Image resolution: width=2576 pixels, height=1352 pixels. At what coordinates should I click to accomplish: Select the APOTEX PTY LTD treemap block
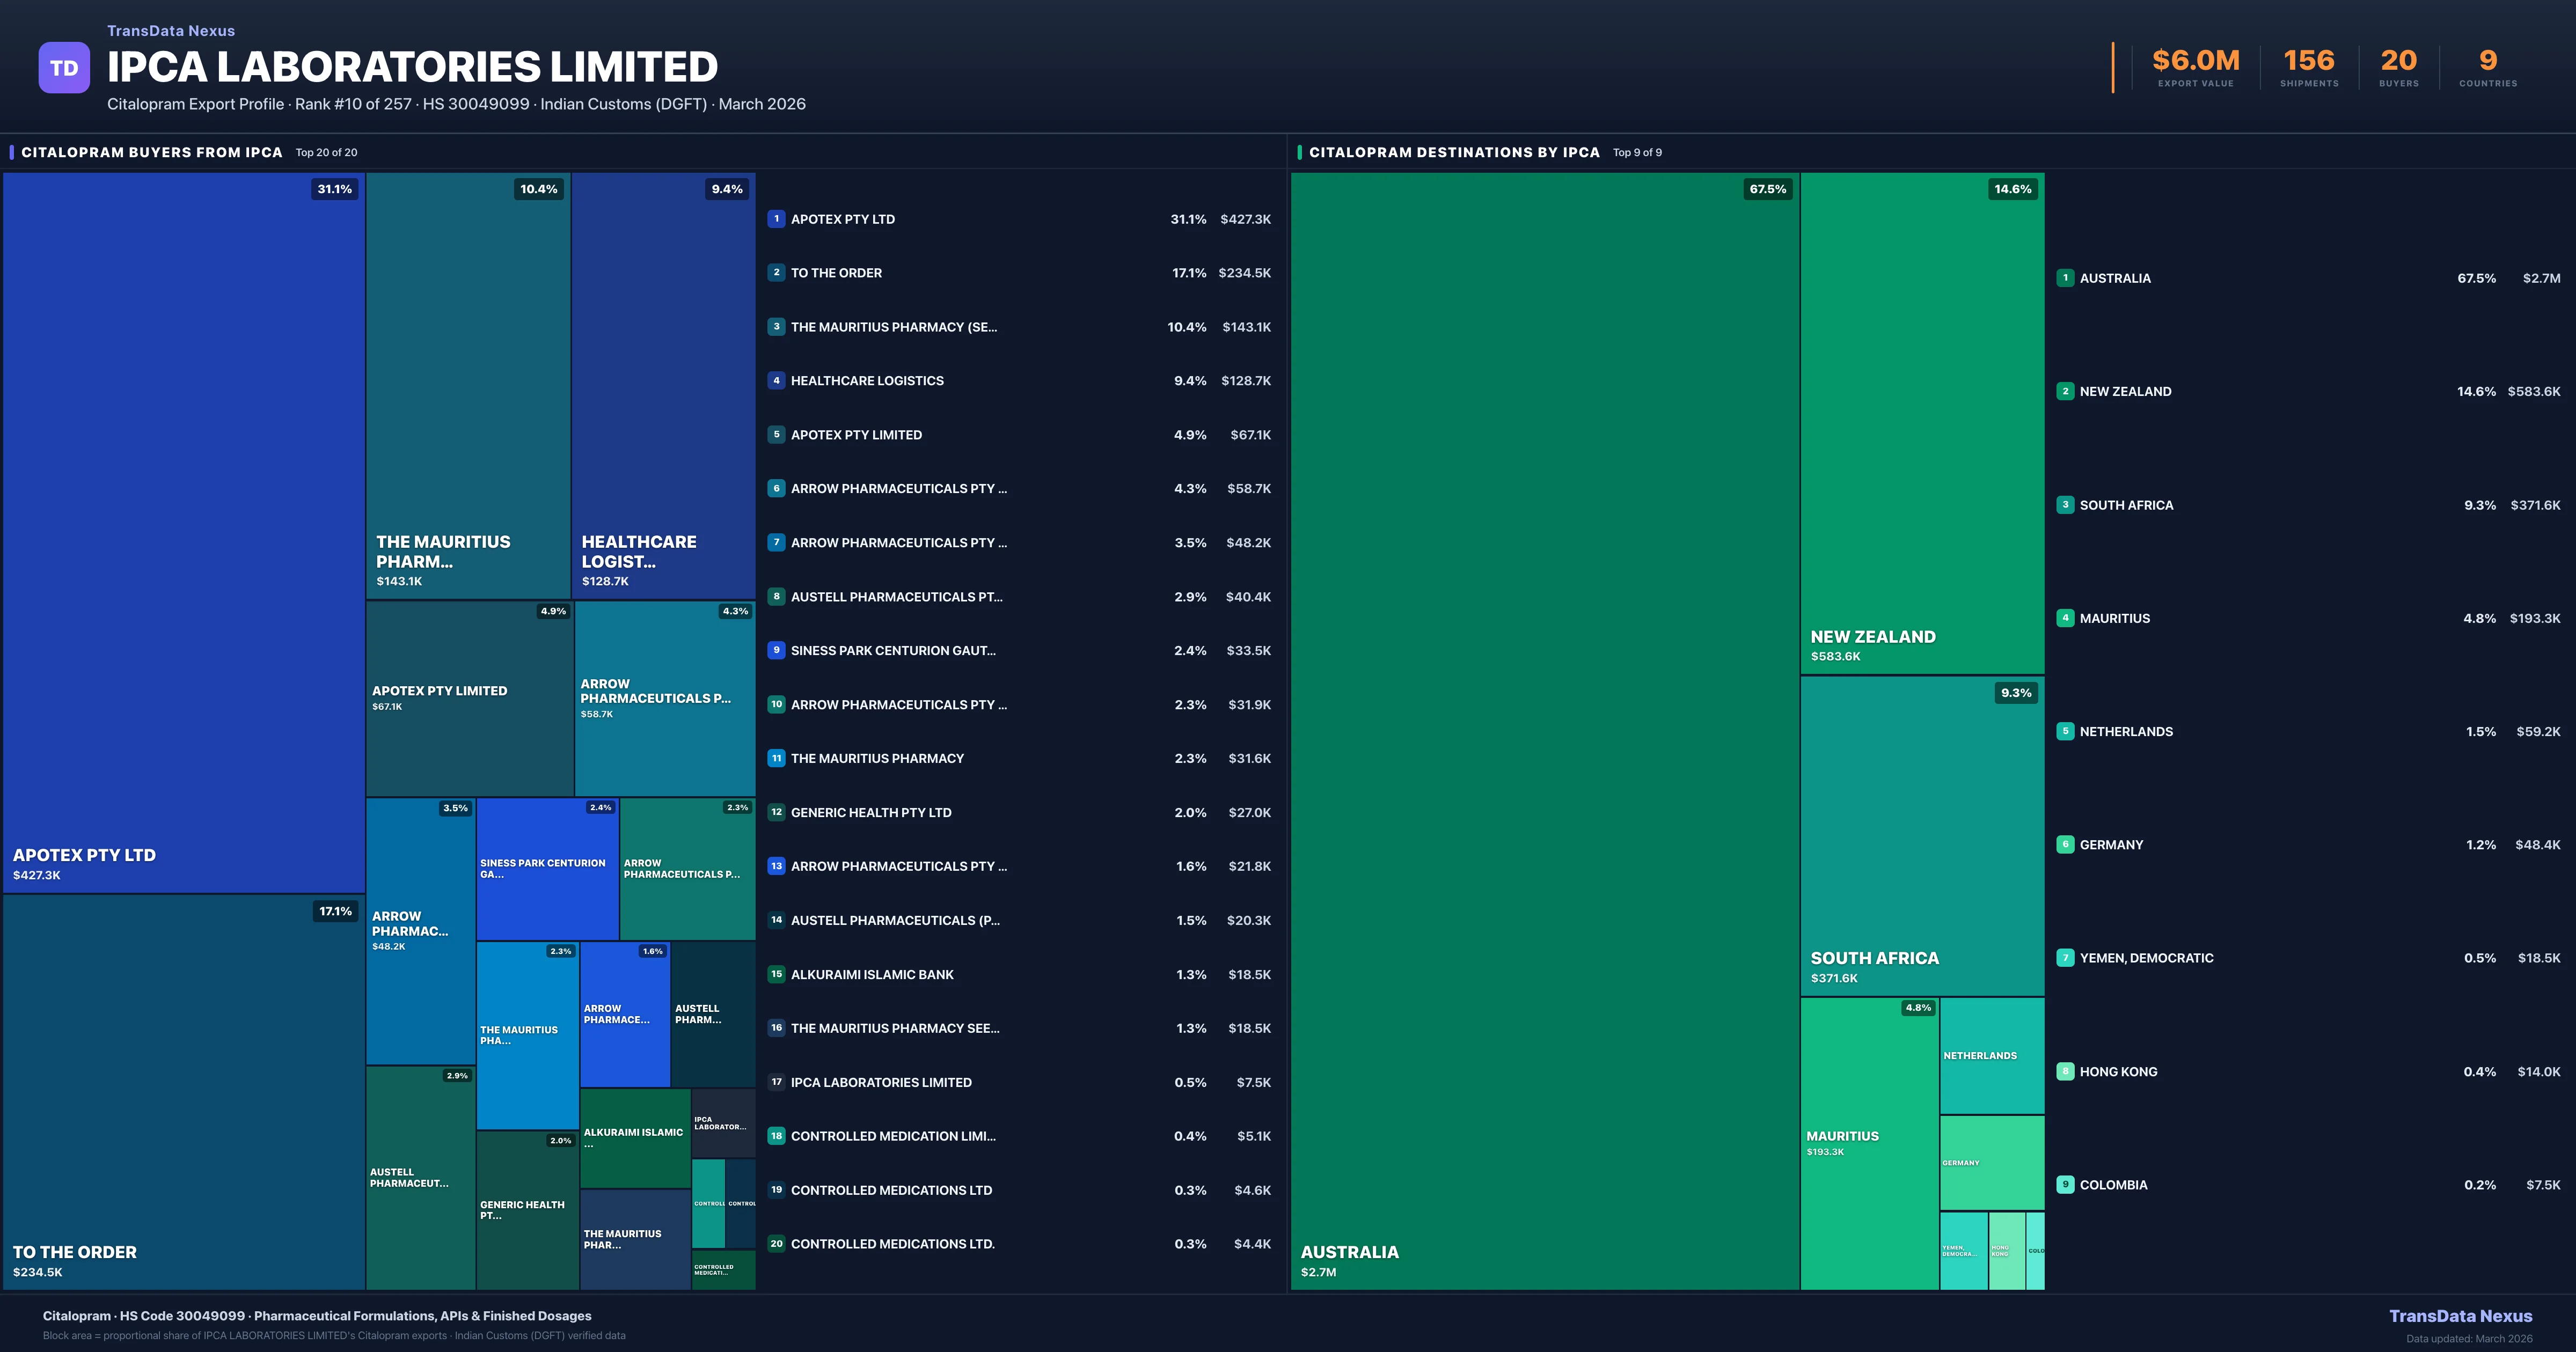(x=184, y=530)
